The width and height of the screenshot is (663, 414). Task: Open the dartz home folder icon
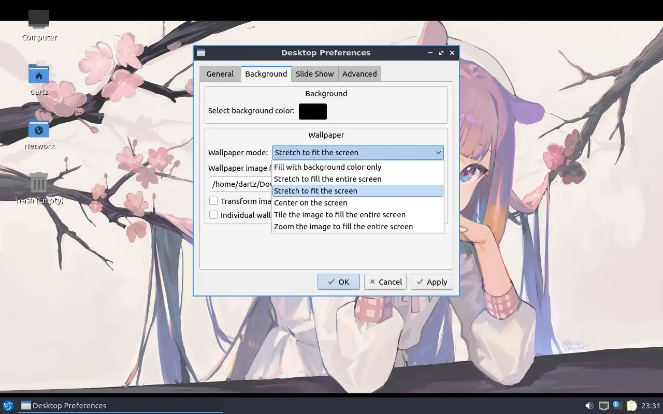coord(39,75)
